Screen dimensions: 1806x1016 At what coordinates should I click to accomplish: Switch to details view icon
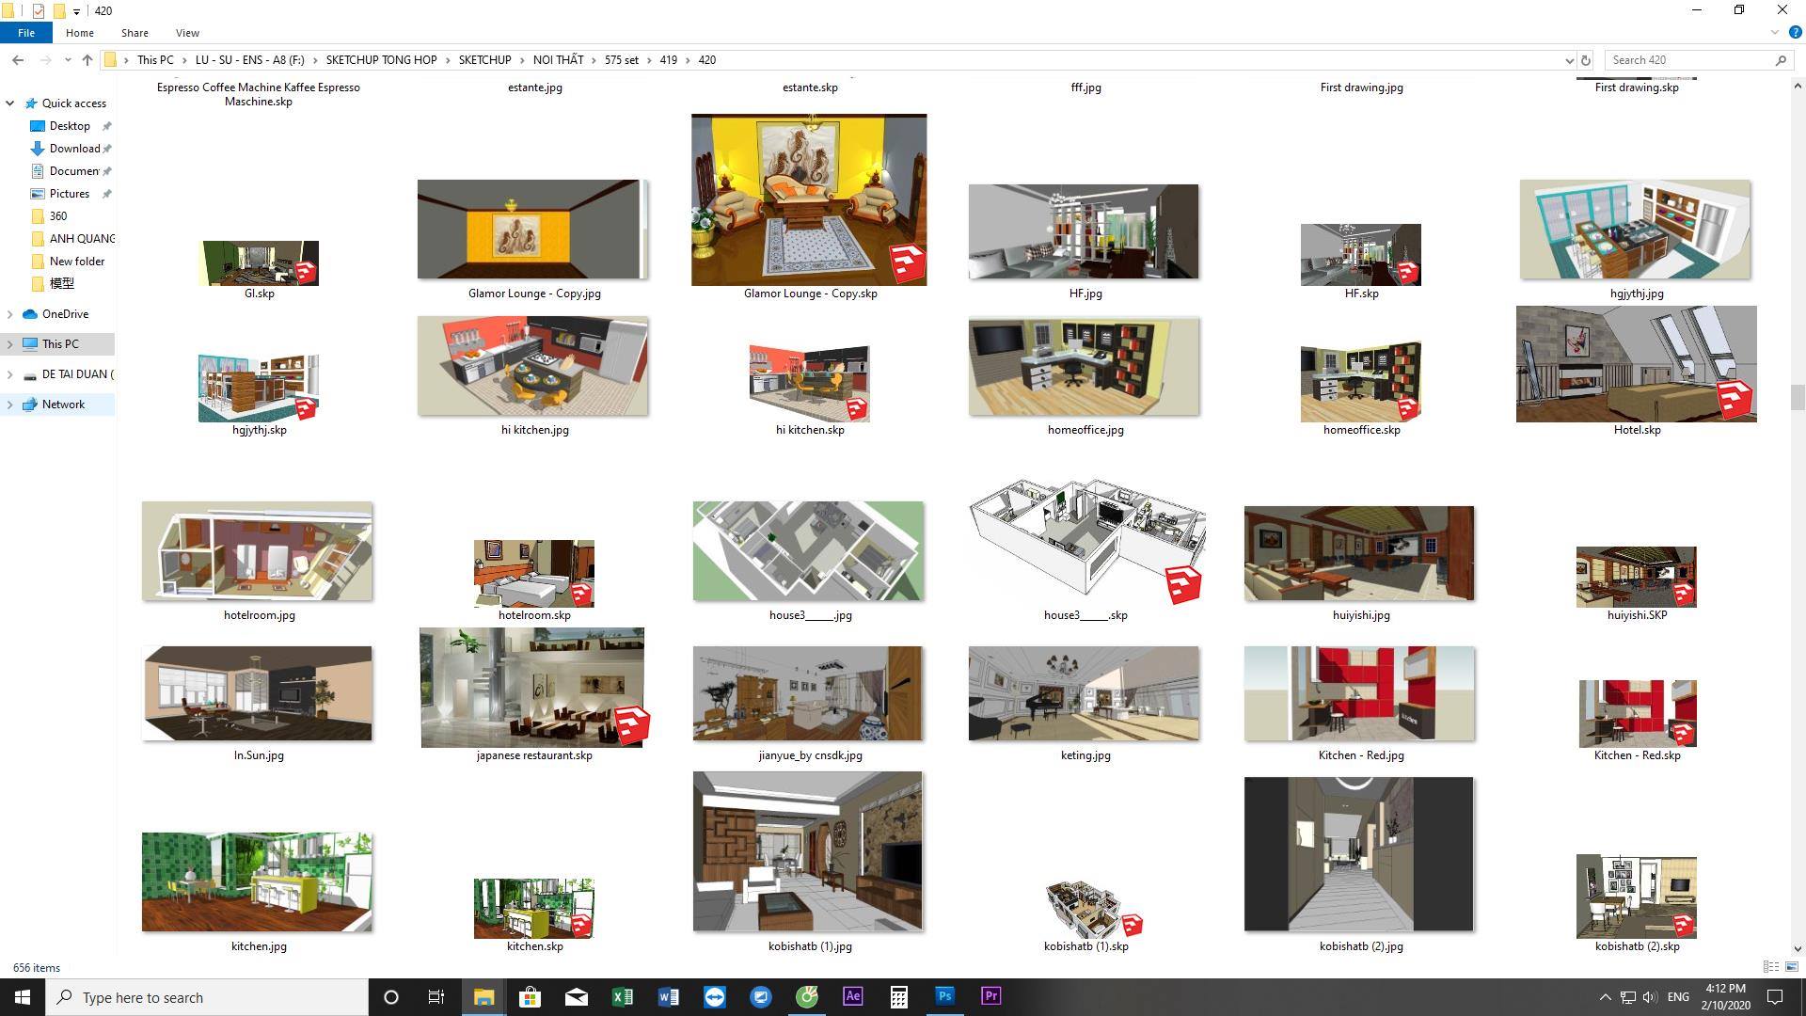[1770, 966]
